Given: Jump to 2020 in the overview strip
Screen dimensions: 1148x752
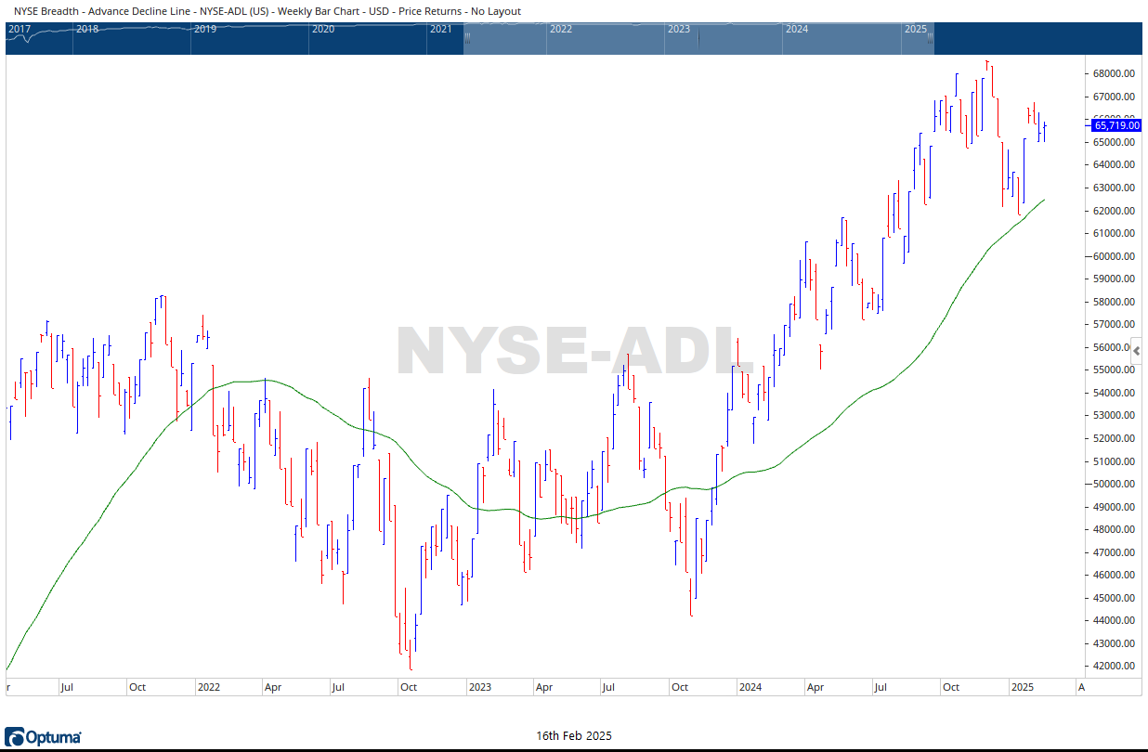Looking at the screenshot, I should click(322, 29).
